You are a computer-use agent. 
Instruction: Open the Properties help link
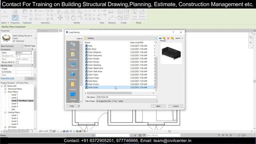click(7, 78)
